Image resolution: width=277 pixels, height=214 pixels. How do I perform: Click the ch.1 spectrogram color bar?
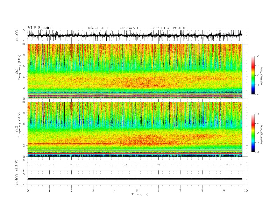pyautogui.click(x=253, y=75)
